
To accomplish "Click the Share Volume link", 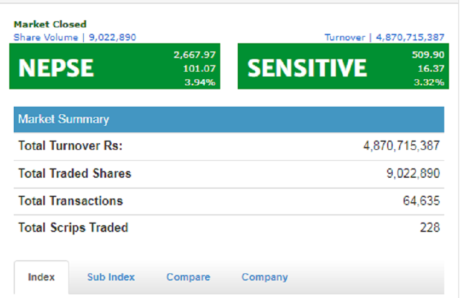I will pyautogui.click(x=74, y=37).
